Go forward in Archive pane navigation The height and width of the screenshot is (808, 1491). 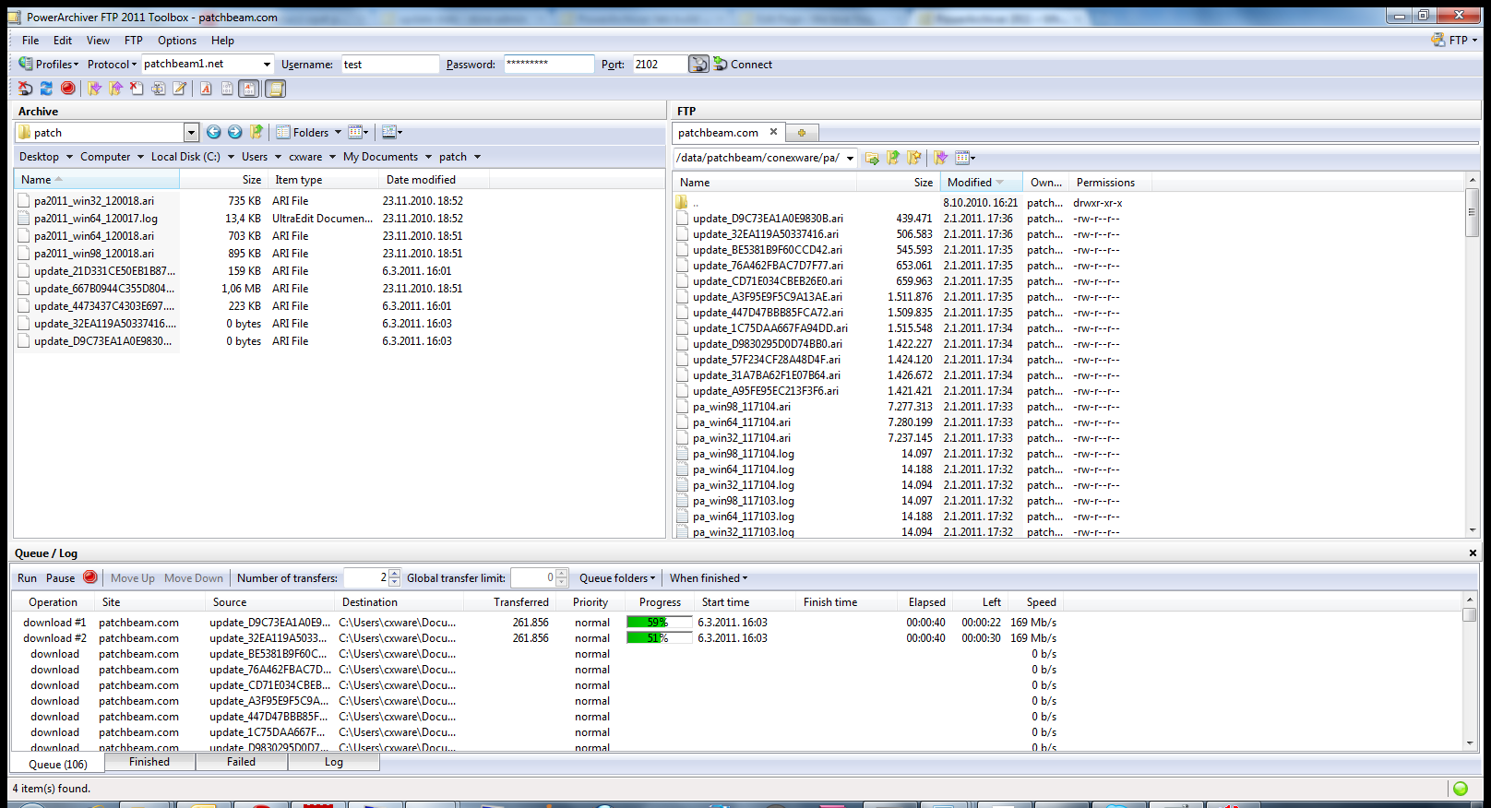(234, 132)
